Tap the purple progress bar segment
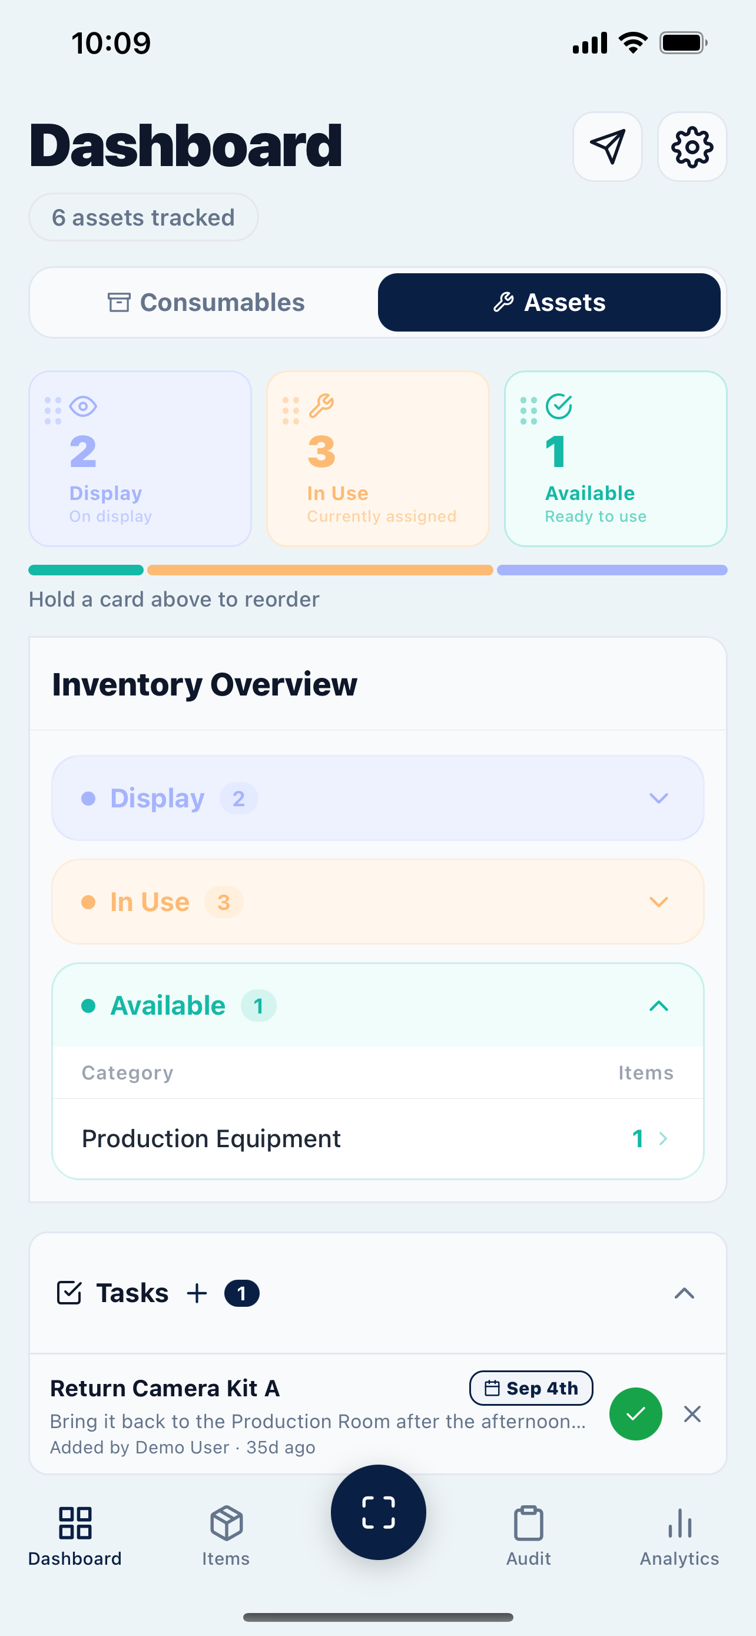Screen dimensions: 756x1636 [x=612, y=570]
